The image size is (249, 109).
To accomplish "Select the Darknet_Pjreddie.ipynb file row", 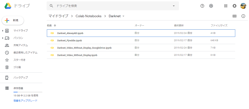I will click(x=141, y=40).
